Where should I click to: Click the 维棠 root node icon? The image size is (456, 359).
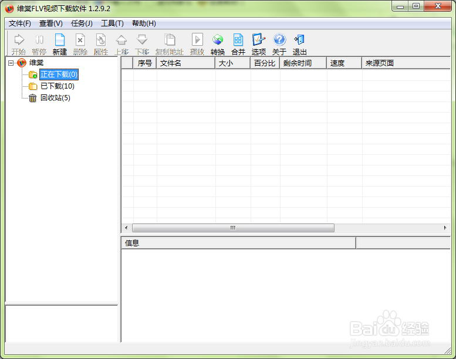[22, 63]
